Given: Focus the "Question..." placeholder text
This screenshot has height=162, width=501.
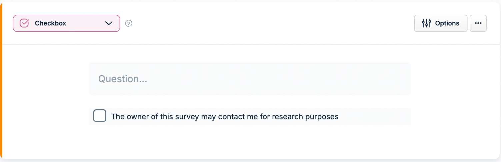Looking at the screenshot, I should coord(122,79).
